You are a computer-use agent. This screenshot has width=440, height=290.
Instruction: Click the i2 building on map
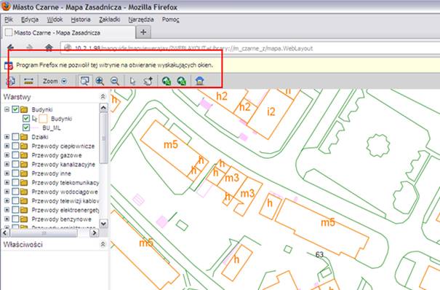click(271, 111)
